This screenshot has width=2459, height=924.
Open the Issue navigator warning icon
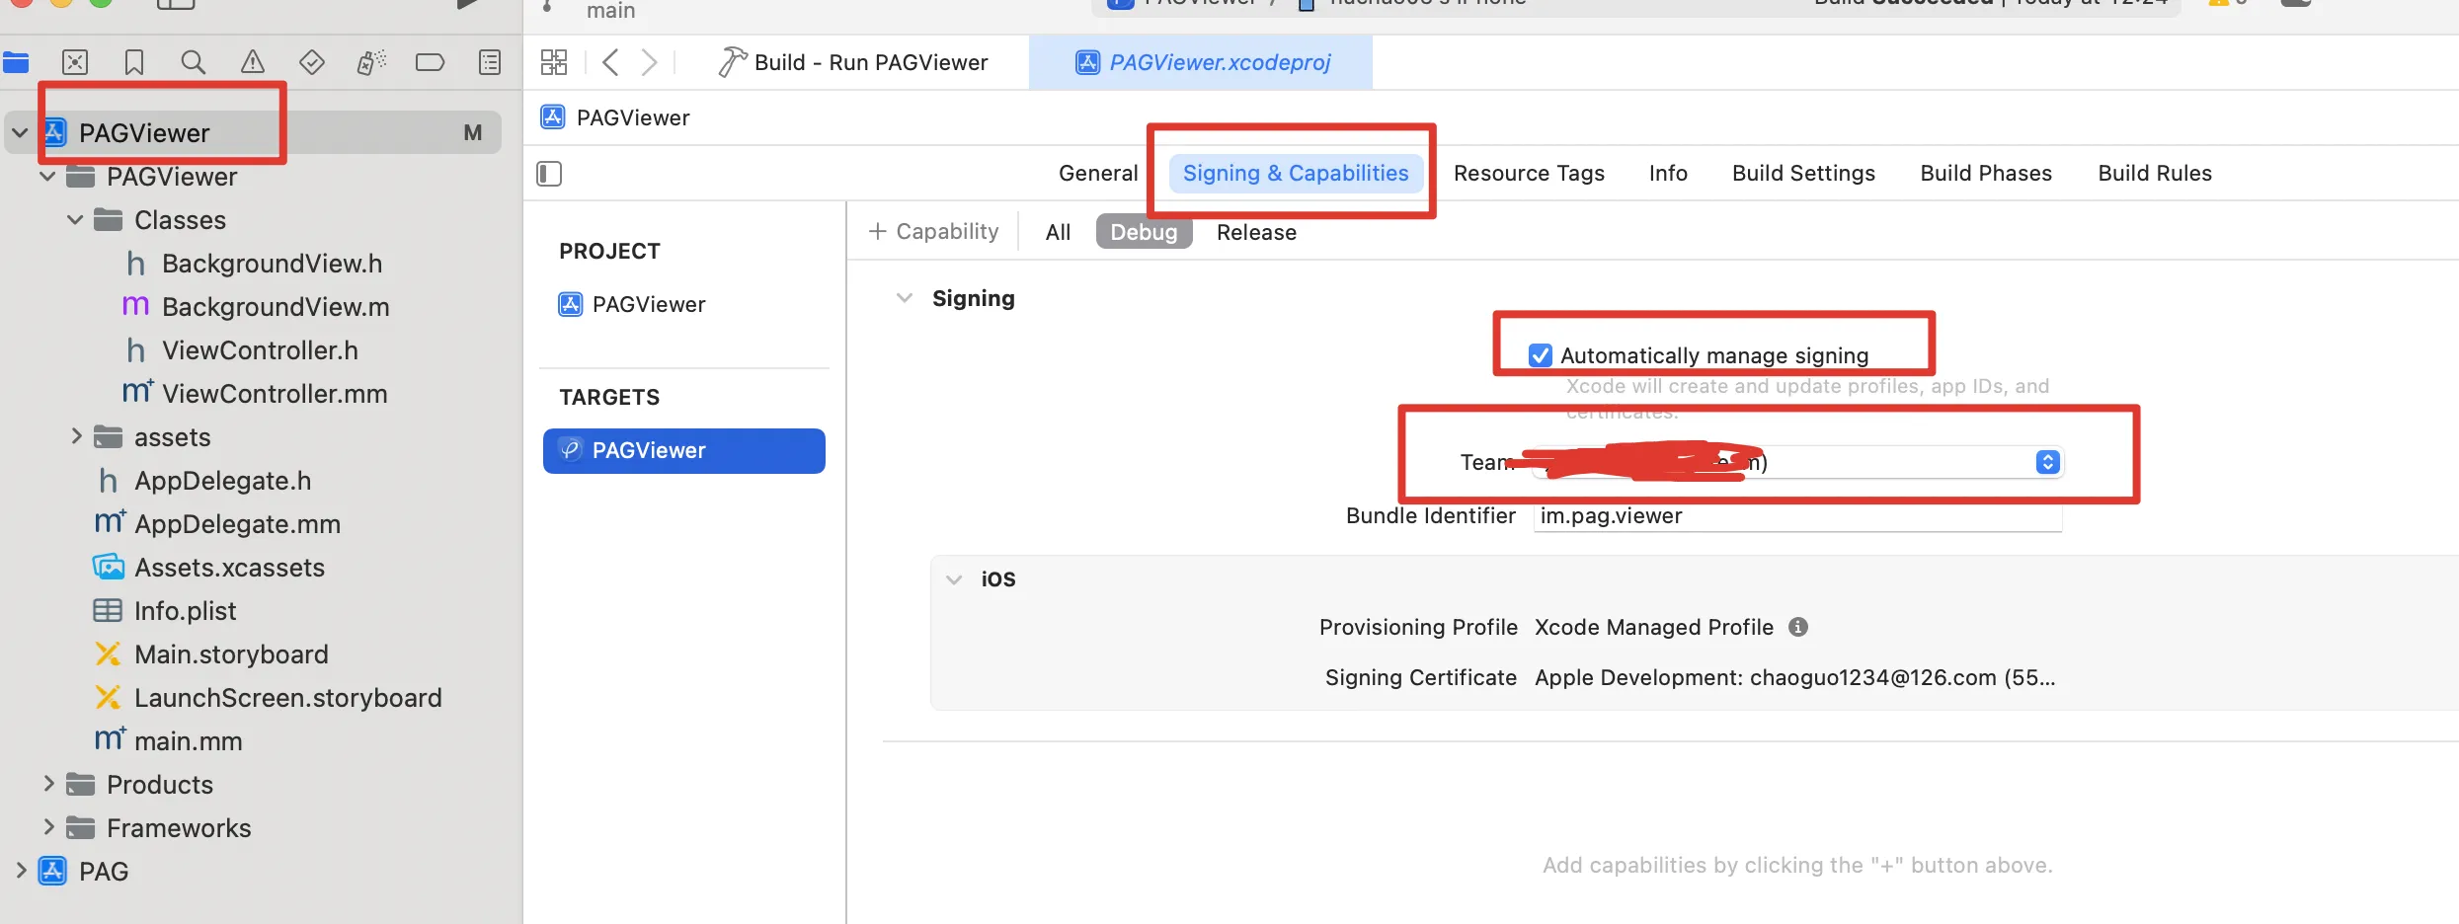tap(253, 62)
